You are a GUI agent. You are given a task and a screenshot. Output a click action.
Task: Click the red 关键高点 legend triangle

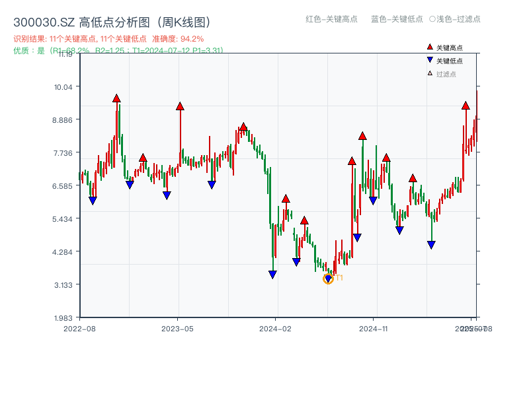point(430,47)
